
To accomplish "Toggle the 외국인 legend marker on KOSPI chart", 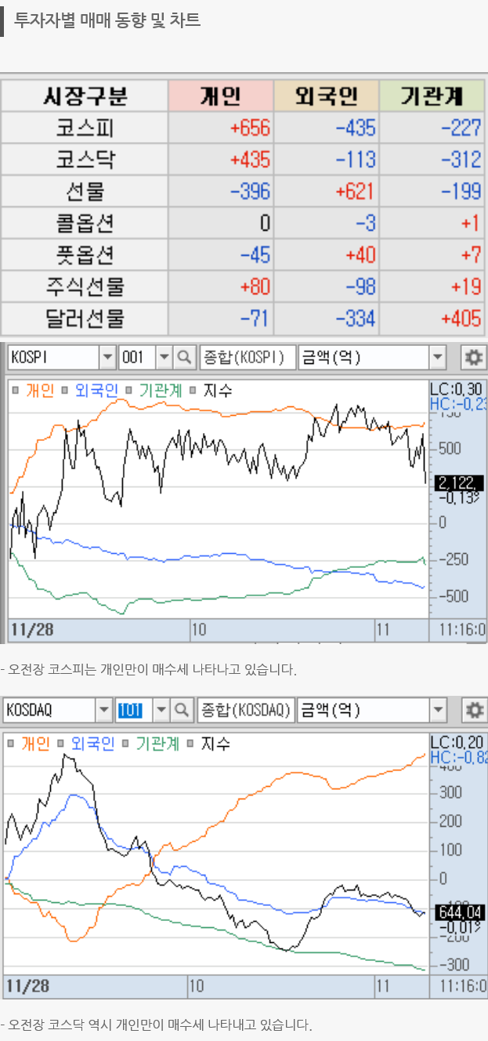I will [66, 390].
